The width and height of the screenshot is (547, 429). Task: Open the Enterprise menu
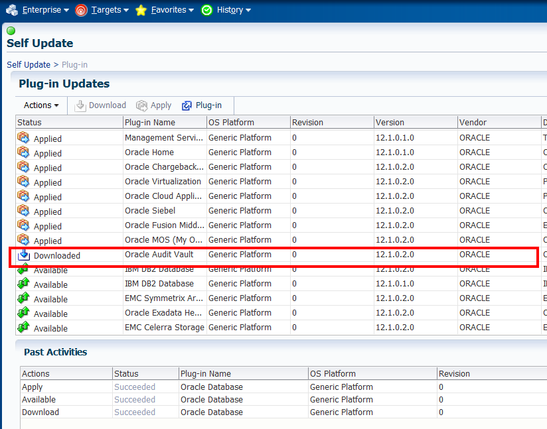(45, 10)
